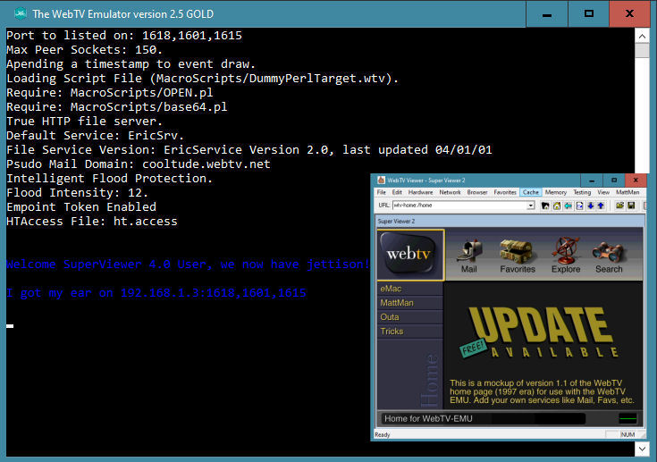Click the 'I got my ear on' console line

coord(156,293)
